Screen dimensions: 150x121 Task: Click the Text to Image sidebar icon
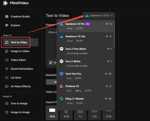coord(7,103)
